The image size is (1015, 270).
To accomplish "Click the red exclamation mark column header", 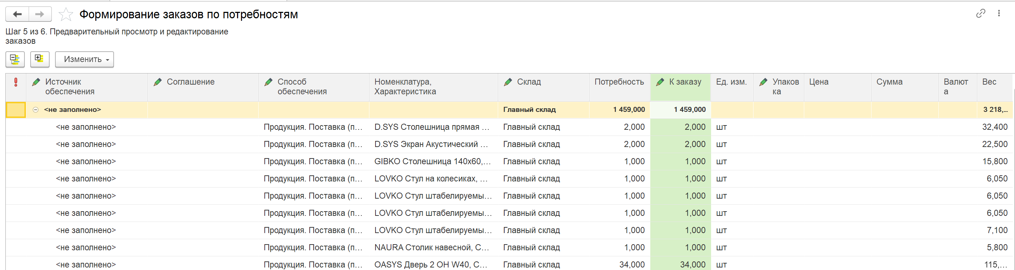I will tap(16, 82).
